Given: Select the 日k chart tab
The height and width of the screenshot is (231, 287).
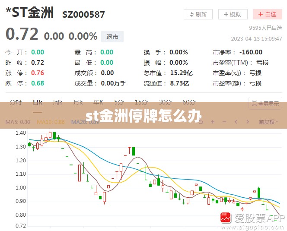Looking at the screenshot, I should [x=38, y=102].
